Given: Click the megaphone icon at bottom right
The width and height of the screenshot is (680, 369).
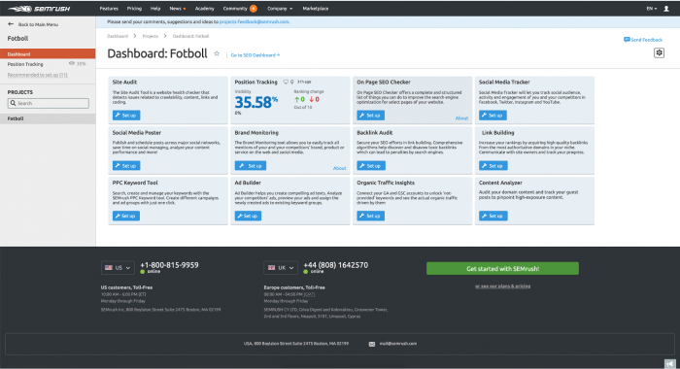Looking at the screenshot, I should click(x=670, y=363).
